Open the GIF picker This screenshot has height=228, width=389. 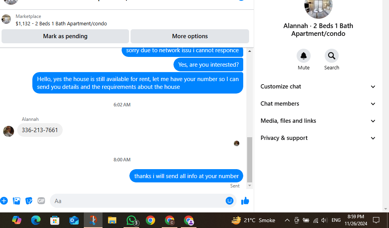tap(41, 201)
